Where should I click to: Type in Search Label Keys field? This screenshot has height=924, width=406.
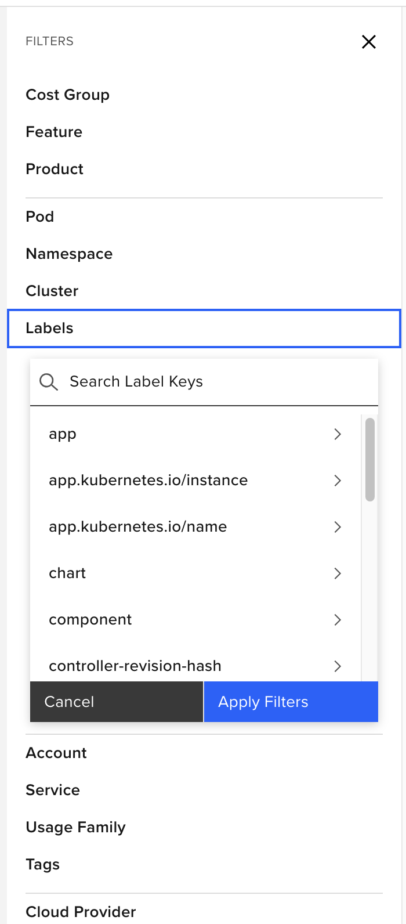[x=215, y=382]
